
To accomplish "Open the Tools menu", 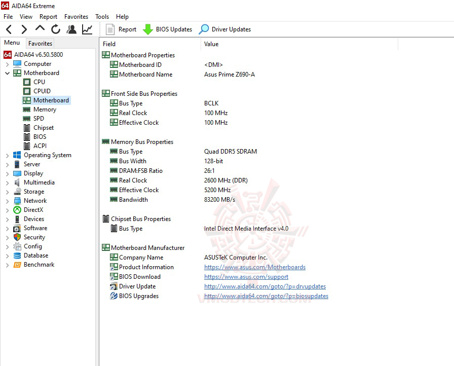I will tap(102, 16).
